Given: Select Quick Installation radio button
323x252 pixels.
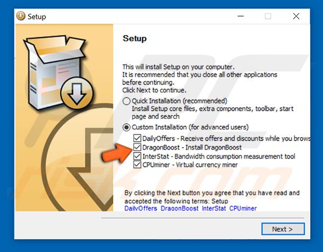Looking at the screenshot, I should click(127, 101).
